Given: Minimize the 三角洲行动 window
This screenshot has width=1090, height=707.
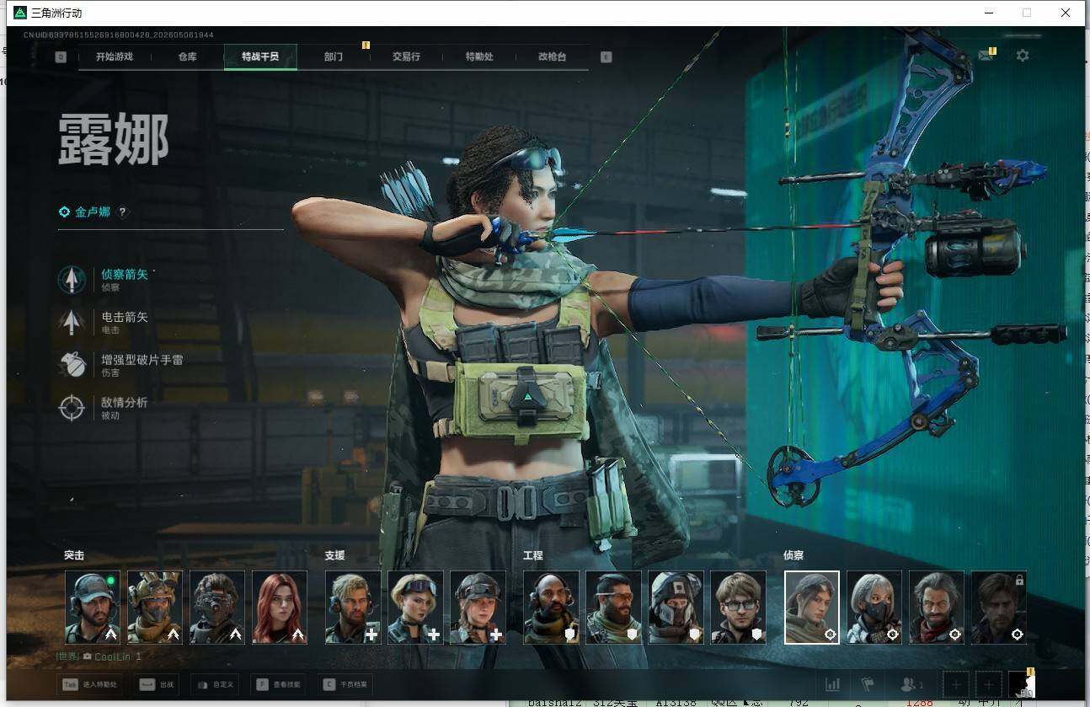Looking at the screenshot, I should click(987, 13).
